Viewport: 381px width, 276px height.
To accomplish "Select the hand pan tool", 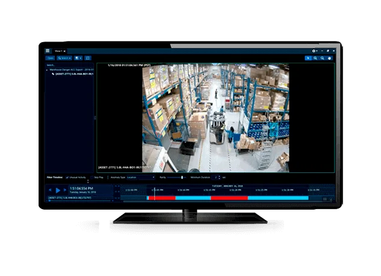I will [x=329, y=58].
